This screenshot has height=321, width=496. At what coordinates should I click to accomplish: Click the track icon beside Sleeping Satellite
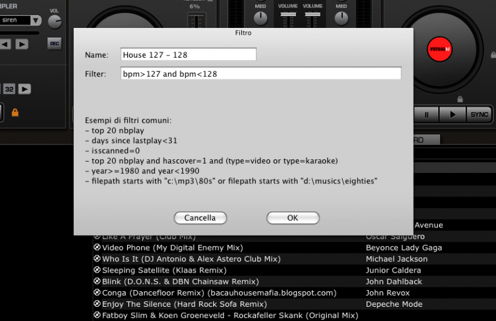pos(97,270)
